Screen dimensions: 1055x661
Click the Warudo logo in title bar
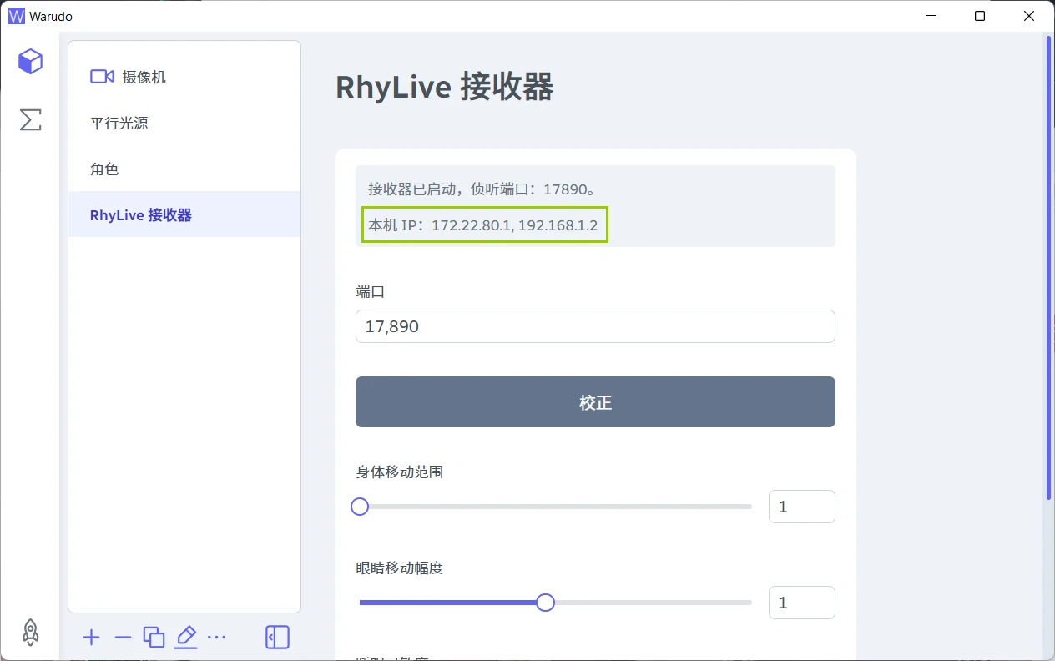(x=17, y=16)
